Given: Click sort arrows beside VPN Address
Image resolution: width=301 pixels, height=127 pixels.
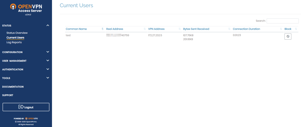Looking at the screenshot, I should (x=179, y=29).
